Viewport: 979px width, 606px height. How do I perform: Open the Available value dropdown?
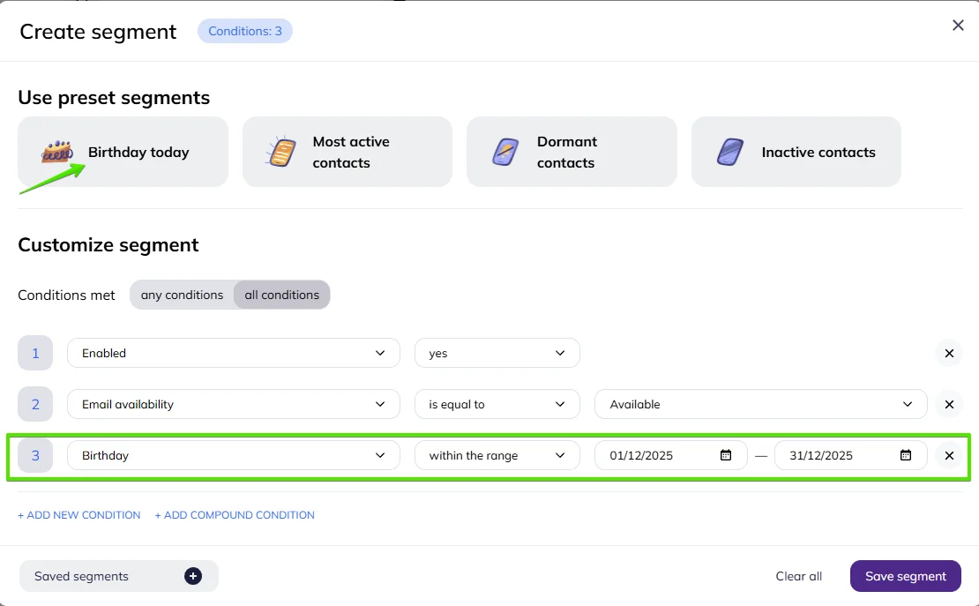[760, 404]
